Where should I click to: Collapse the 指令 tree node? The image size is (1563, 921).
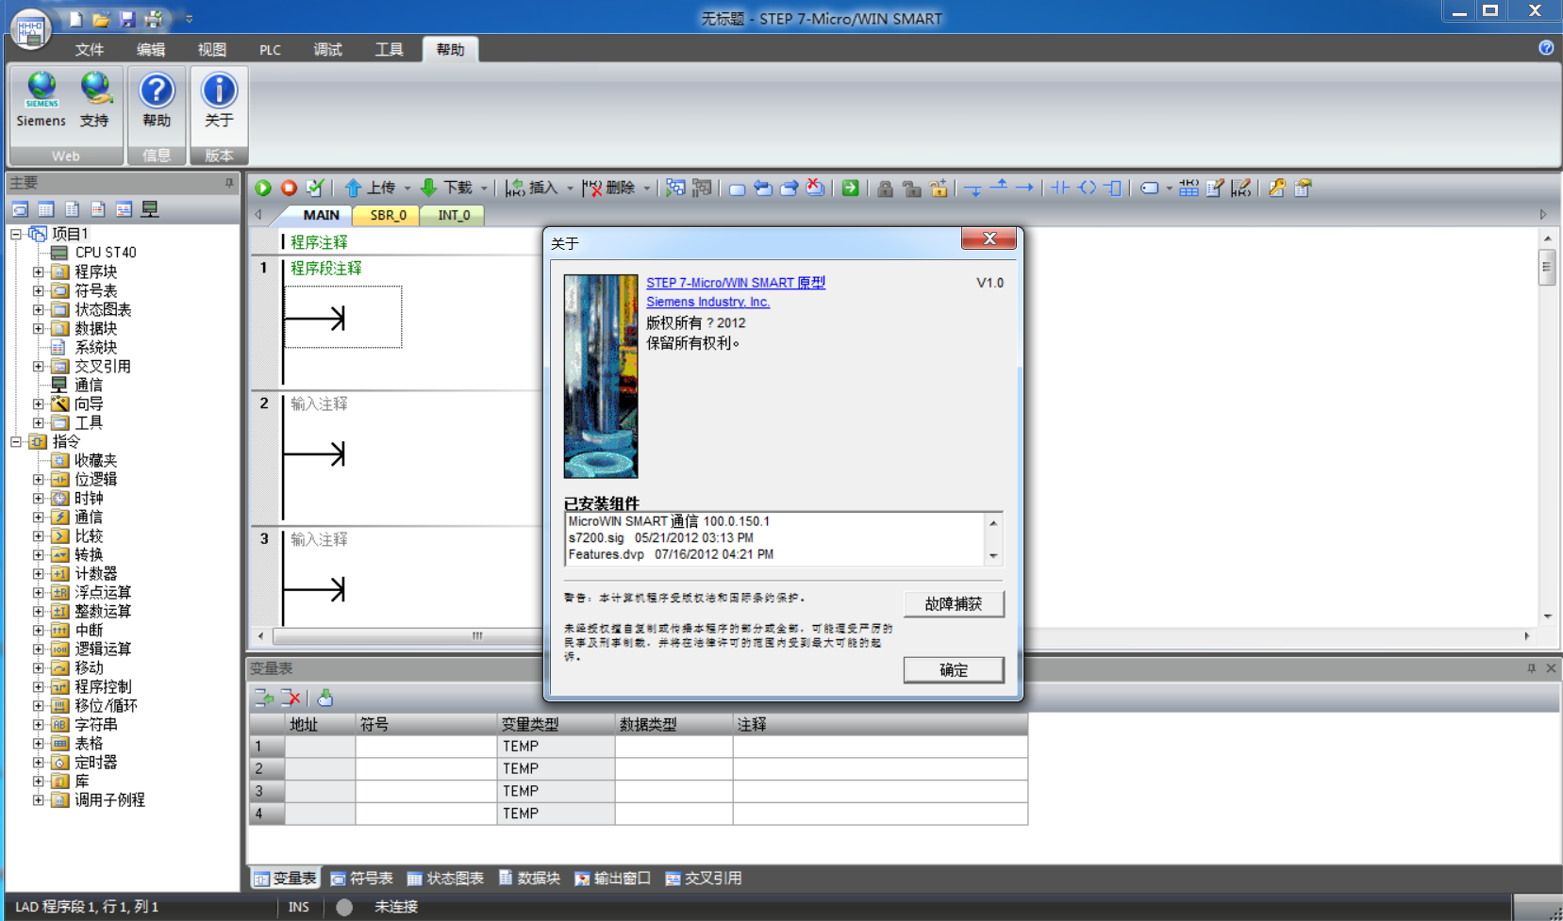pyautogui.click(x=16, y=441)
